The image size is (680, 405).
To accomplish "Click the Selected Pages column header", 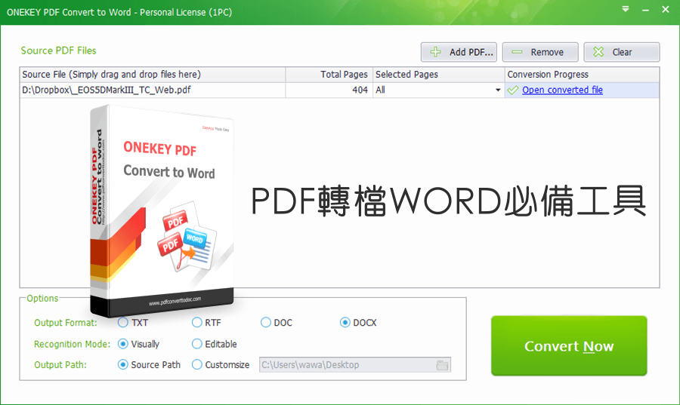I will point(438,75).
